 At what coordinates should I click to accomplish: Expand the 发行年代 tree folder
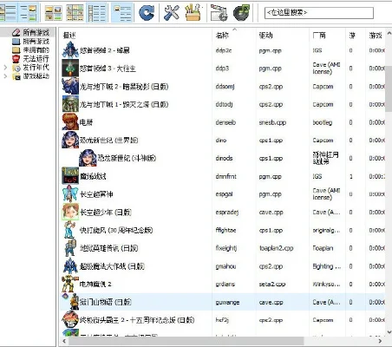(5, 68)
